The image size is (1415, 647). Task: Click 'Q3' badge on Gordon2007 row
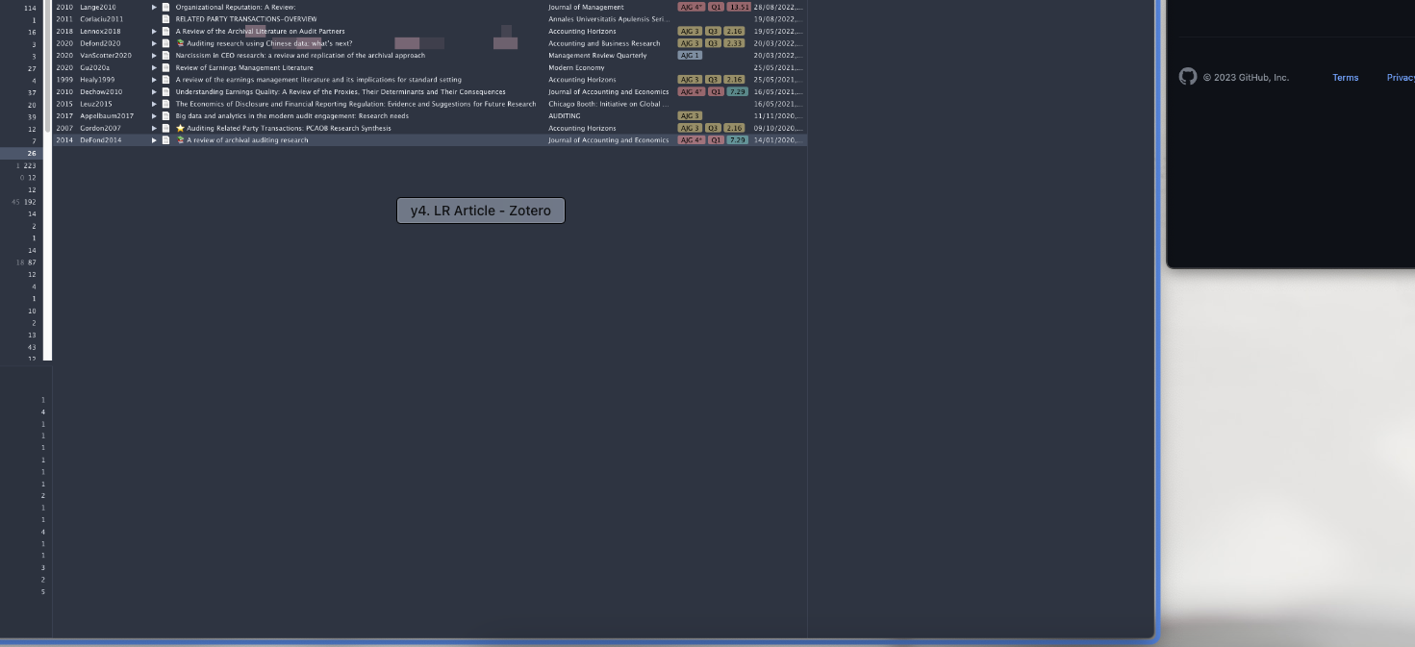713,128
